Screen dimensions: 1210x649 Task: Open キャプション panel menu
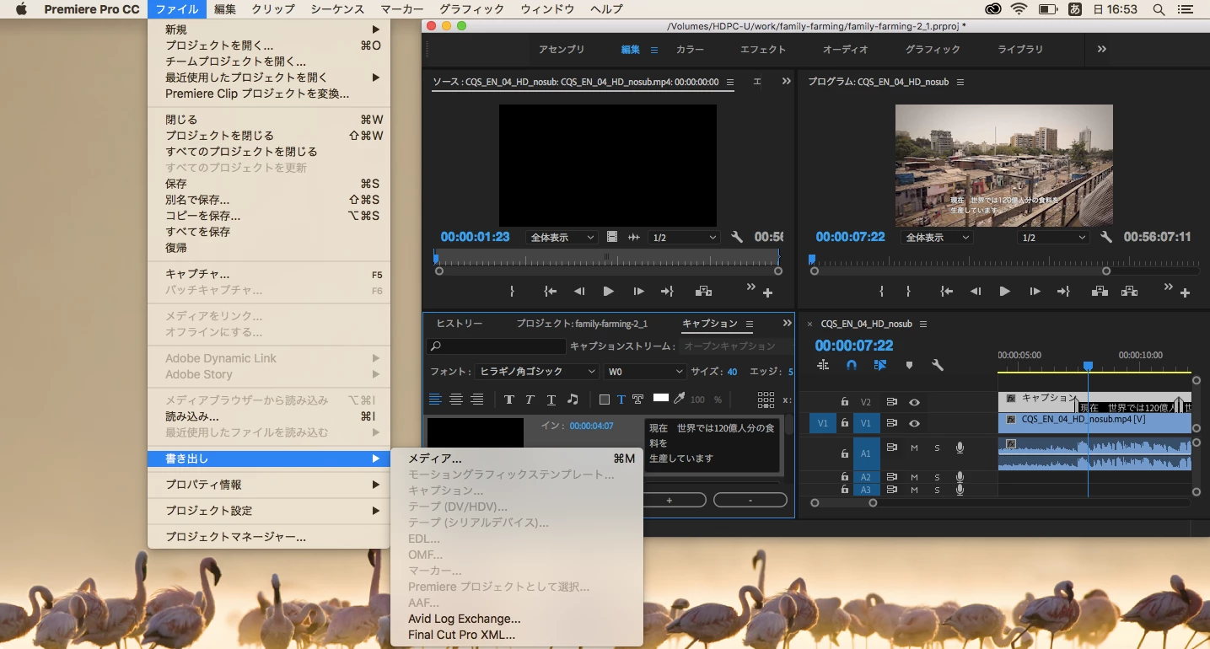coord(749,324)
